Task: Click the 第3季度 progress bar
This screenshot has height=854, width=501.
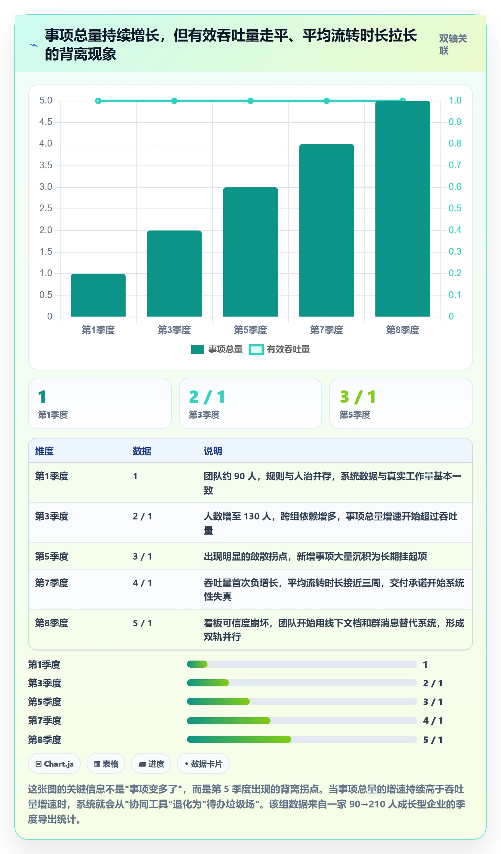Action: click(x=302, y=683)
